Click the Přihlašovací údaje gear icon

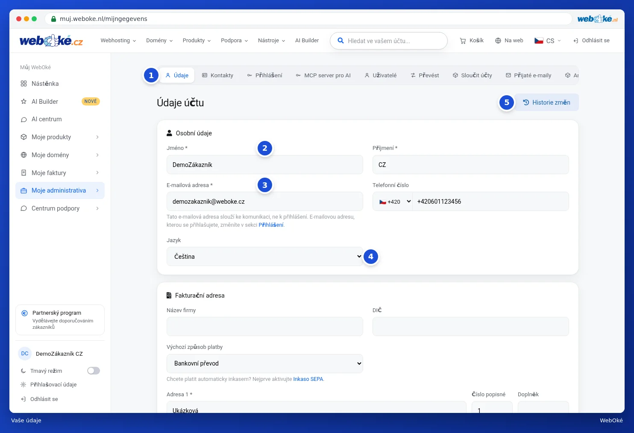click(x=23, y=385)
